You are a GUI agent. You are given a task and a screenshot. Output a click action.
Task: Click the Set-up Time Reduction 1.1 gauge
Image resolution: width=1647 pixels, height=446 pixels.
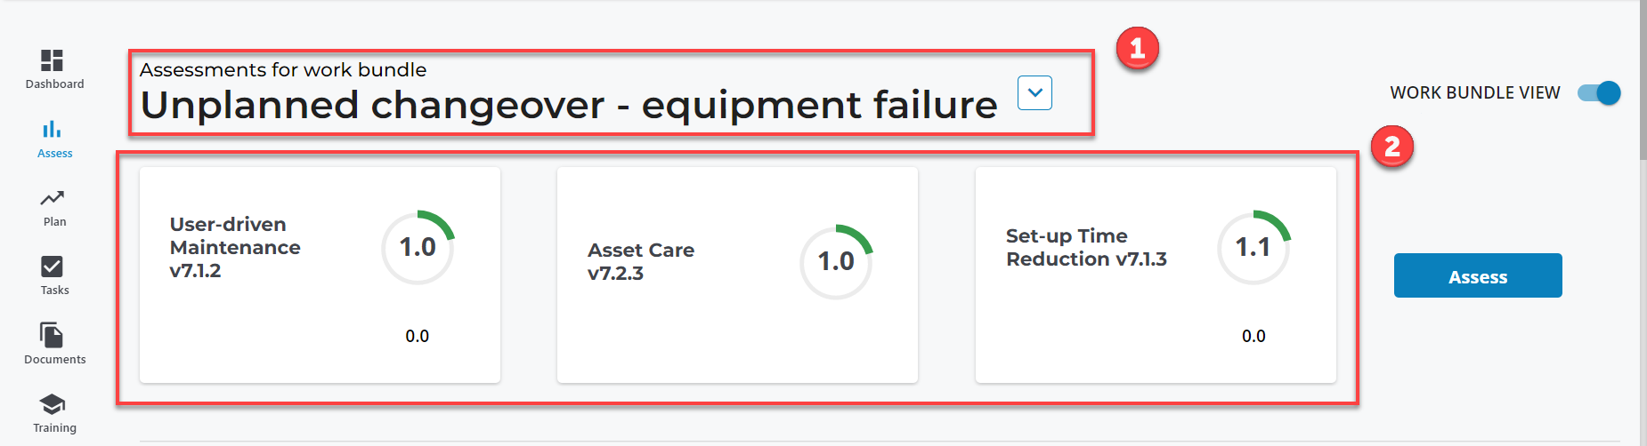(1254, 247)
